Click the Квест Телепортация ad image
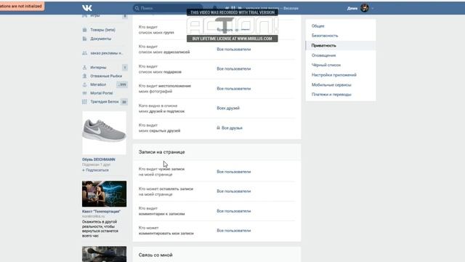Viewport: 465px width, 262px height. [x=104, y=194]
